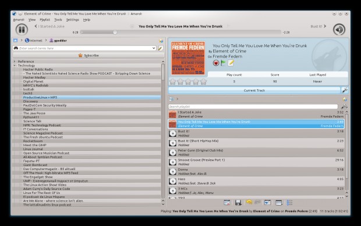The height and width of the screenshot is (226, 361).
Task: Skip to next track Bust It! in top bar
Action: pos(318,26)
